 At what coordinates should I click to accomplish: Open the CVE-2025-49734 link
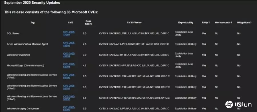point(69,55)
